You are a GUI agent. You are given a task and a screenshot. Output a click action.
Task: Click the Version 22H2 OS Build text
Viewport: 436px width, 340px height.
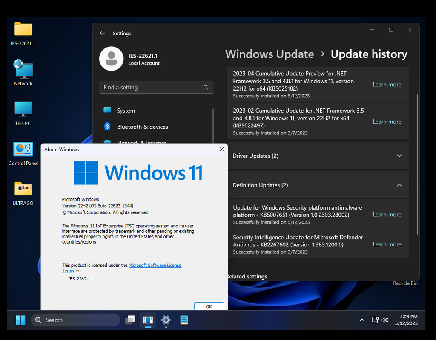(98, 206)
